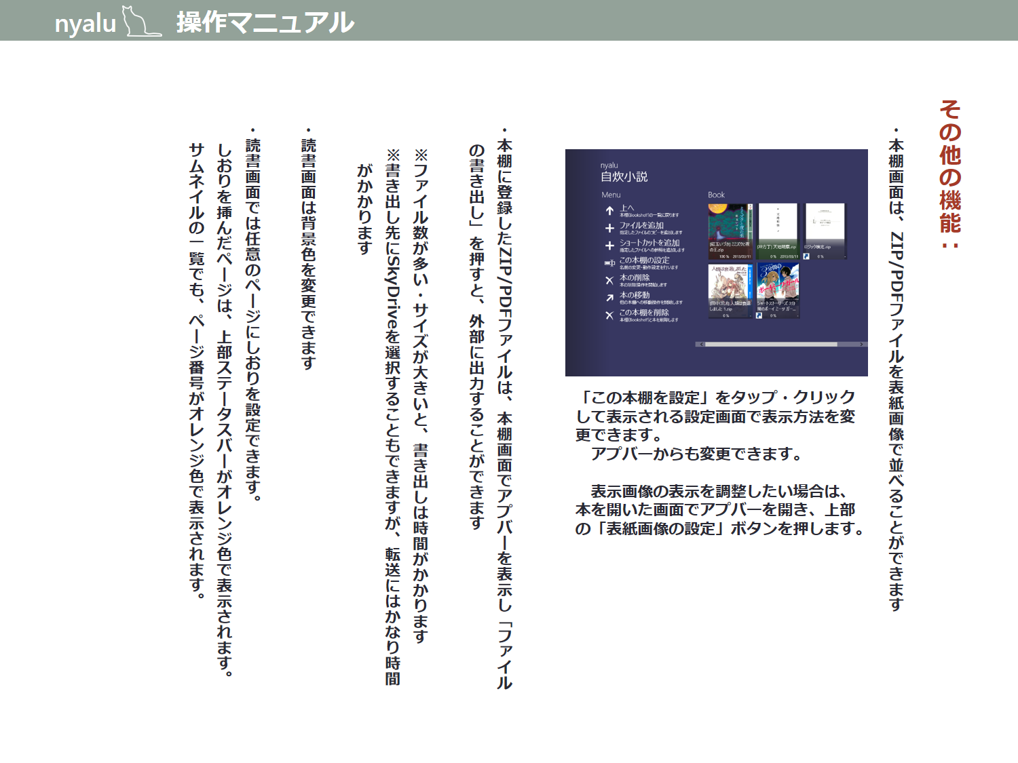Click the left arrow of the horizontal scrollbar

[x=701, y=345]
